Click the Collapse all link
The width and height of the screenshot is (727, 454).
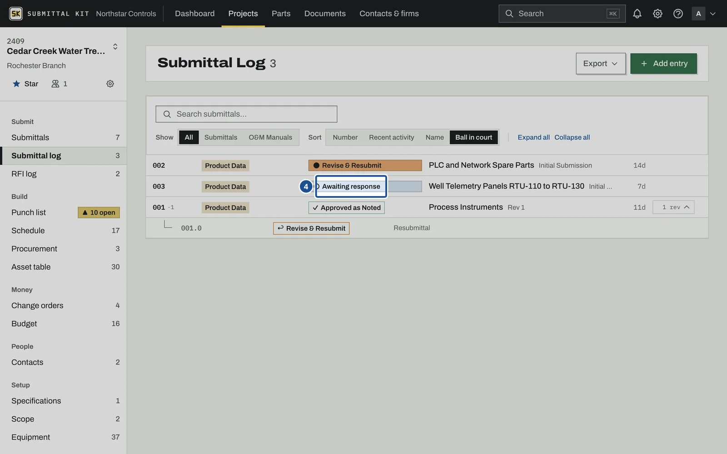pos(572,137)
